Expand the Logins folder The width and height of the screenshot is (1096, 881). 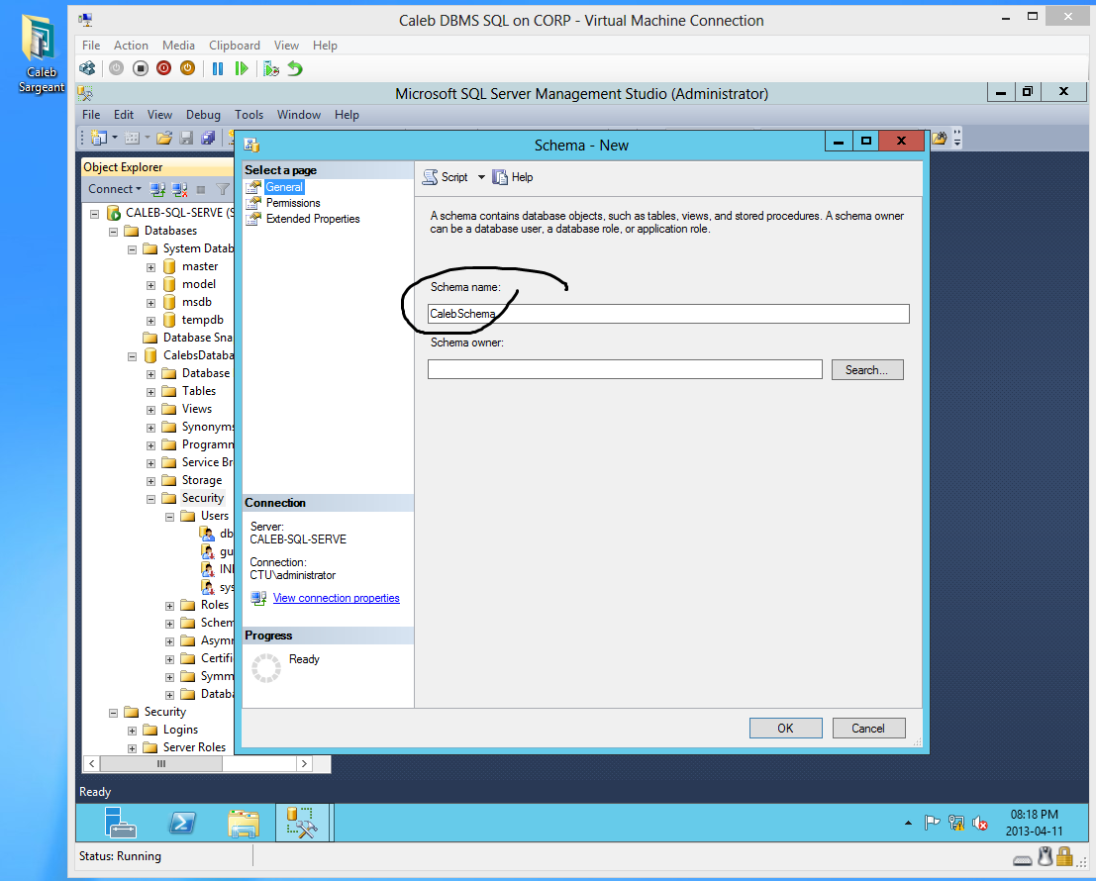pos(132,731)
